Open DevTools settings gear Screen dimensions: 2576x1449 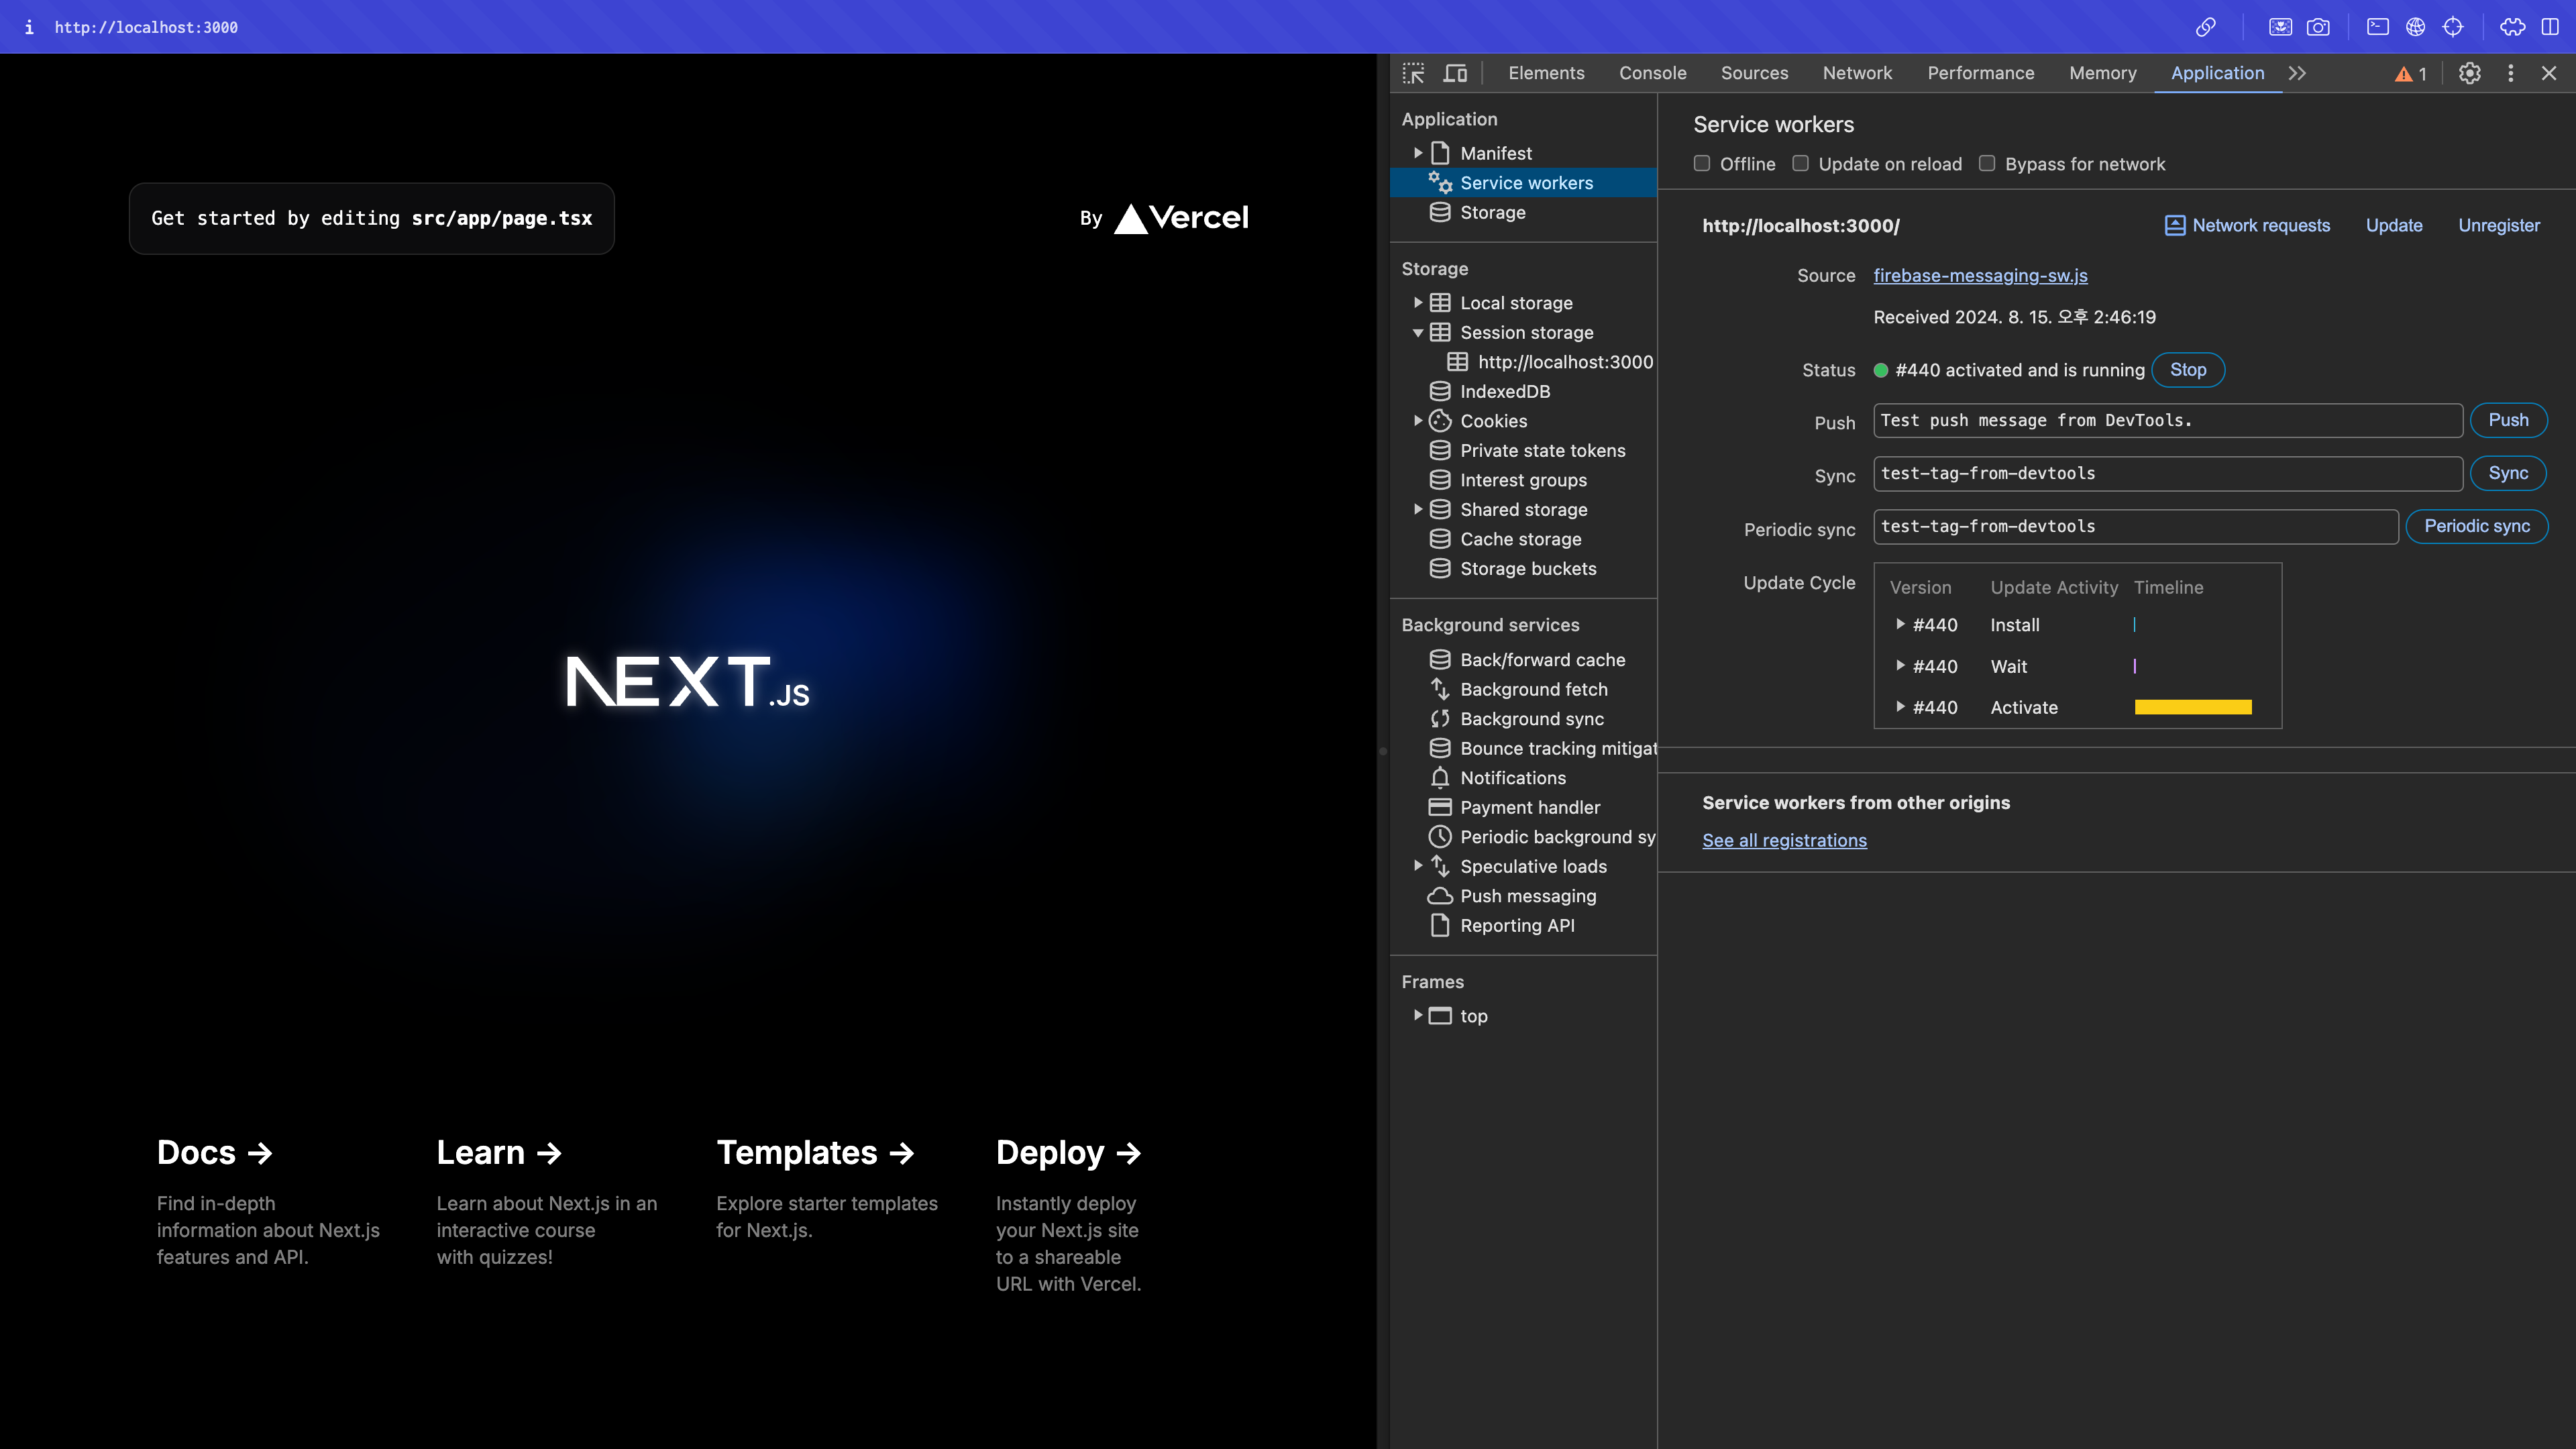pyautogui.click(x=2469, y=73)
